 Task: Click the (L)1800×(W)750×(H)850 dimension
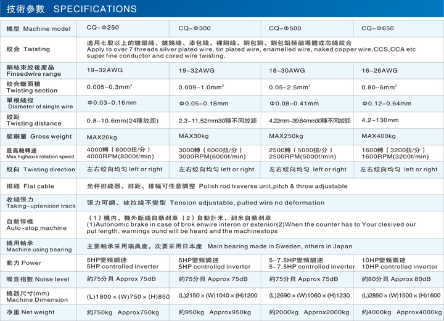(x=128, y=297)
